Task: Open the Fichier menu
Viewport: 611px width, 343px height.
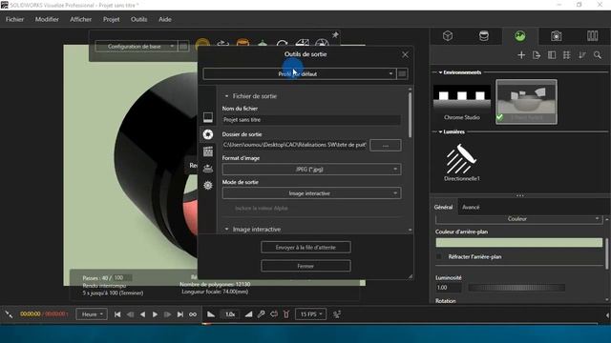Action: pos(15,19)
